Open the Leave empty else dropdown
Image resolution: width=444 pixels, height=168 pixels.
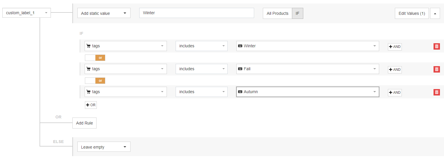click(x=104, y=147)
